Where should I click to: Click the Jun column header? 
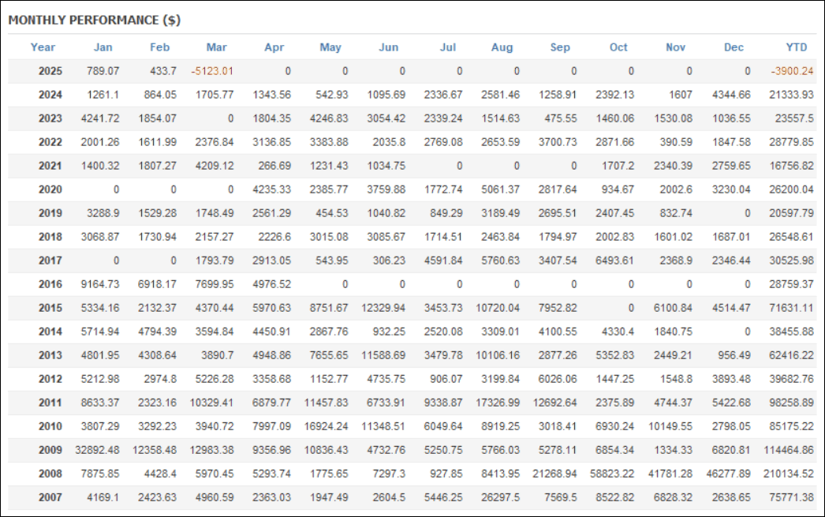(x=389, y=47)
